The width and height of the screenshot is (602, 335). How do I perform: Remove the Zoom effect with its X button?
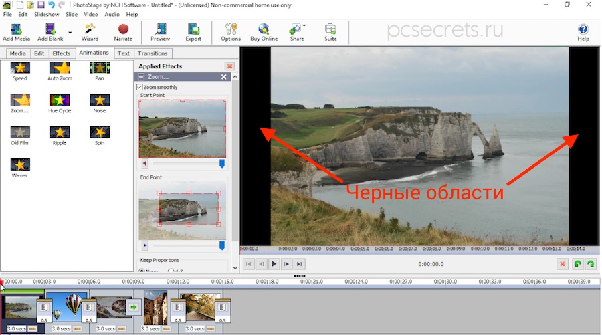(x=224, y=77)
